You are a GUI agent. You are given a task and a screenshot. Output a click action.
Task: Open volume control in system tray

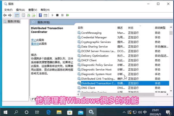click(x=140, y=112)
